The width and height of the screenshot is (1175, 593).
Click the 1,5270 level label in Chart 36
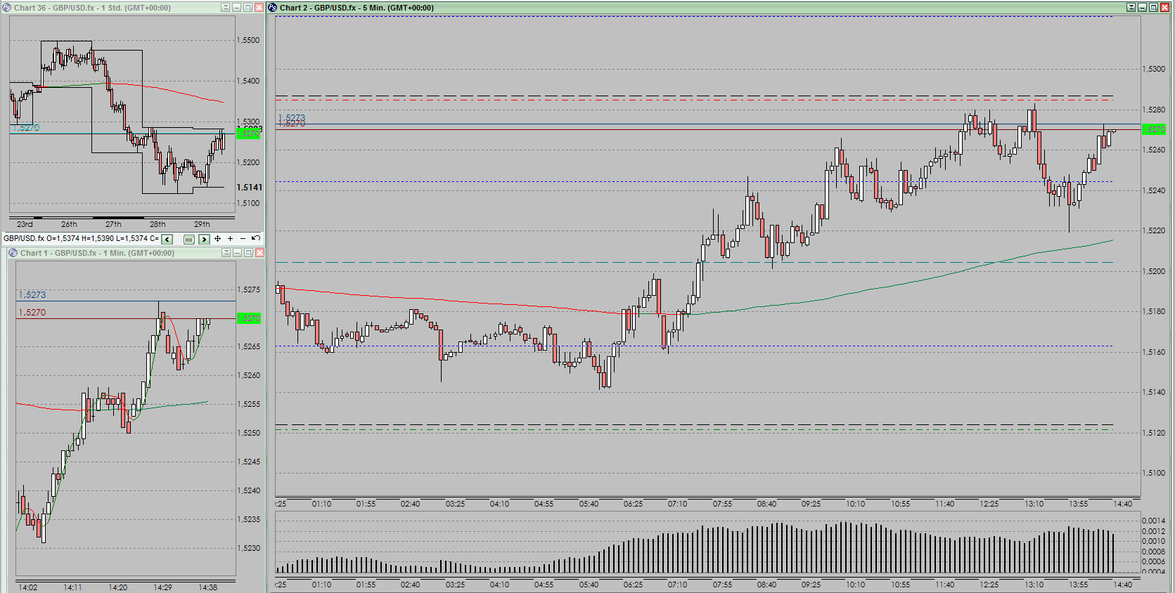26,128
